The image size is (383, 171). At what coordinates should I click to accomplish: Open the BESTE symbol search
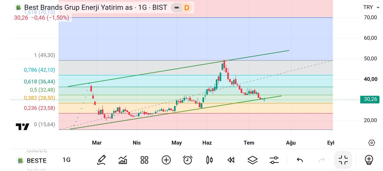click(36, 161)
